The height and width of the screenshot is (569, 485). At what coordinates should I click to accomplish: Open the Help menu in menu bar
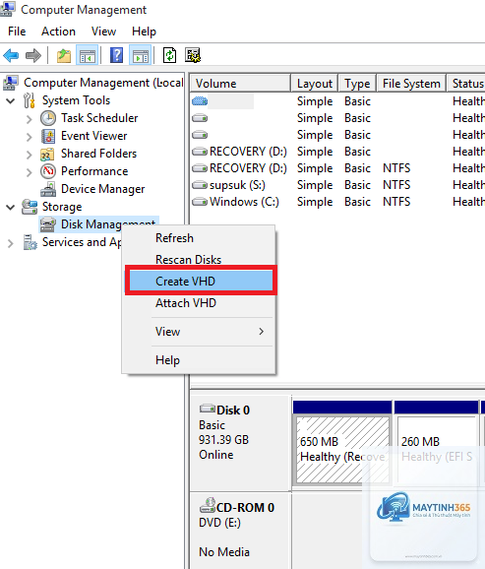pyautogui.click(x=144, y=32)
